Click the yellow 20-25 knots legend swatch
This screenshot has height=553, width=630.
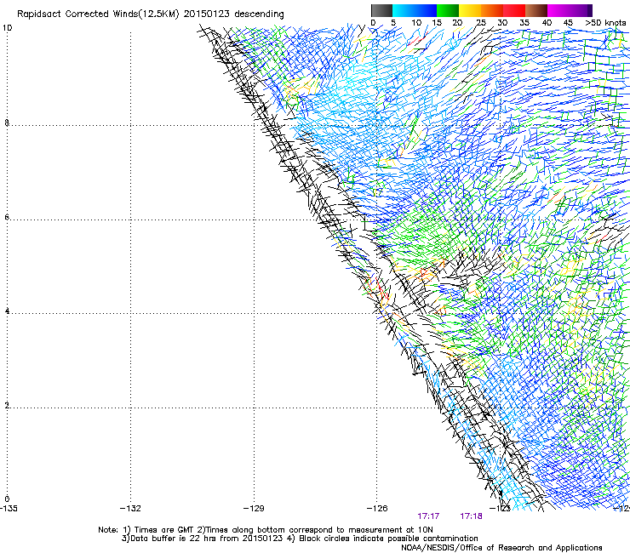[x=470, y=10]
